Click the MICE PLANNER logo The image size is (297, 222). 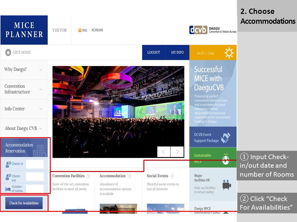pyautogui.click(x=24, y=30)
